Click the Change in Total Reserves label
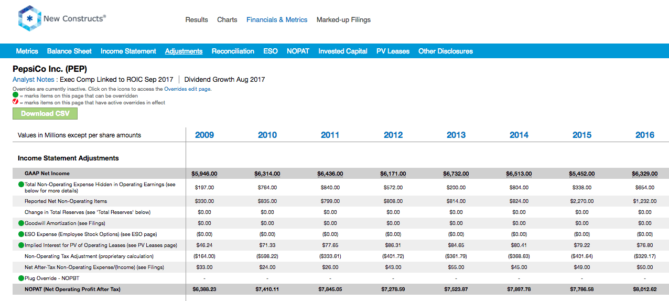 88,212
